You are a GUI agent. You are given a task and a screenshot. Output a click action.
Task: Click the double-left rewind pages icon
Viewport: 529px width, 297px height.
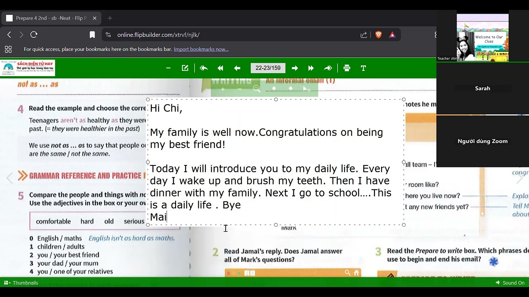click(x=220, y=68)
